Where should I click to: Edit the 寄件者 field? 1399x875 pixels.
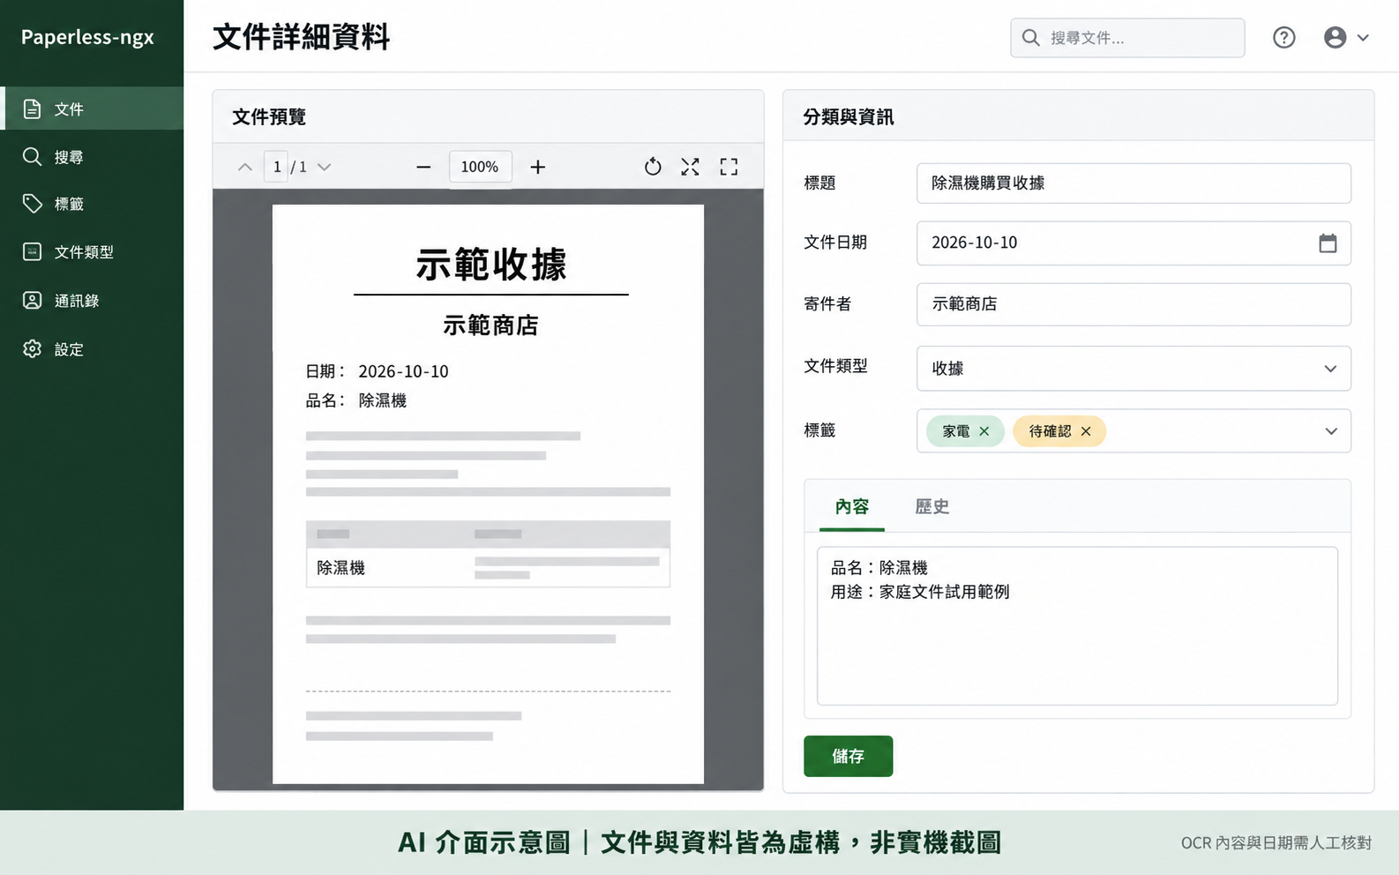click(x=1133, y=304)
